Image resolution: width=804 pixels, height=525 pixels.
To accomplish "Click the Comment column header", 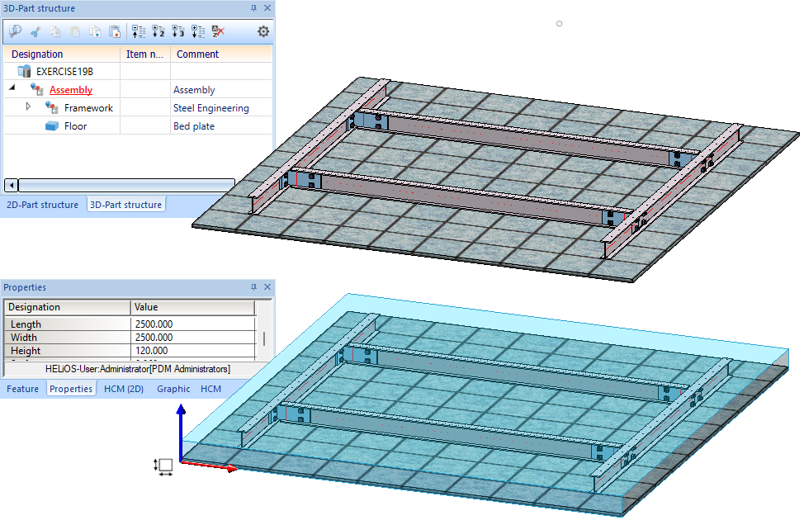I will pyautogui.click(x=221, y=54).
